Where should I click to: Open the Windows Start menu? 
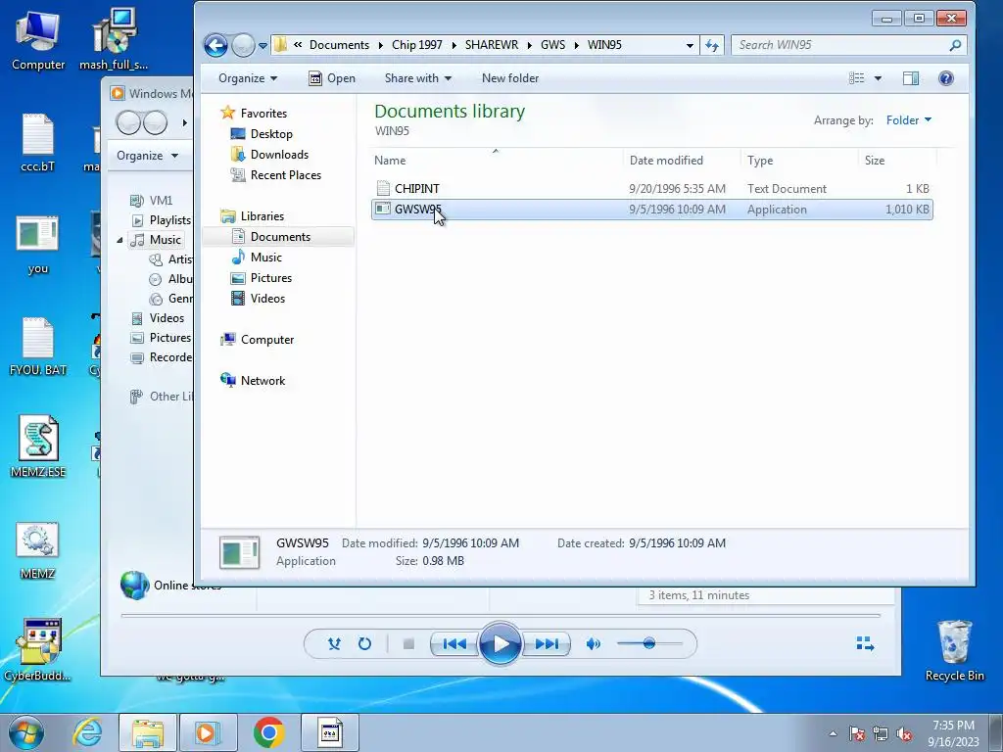26,732
